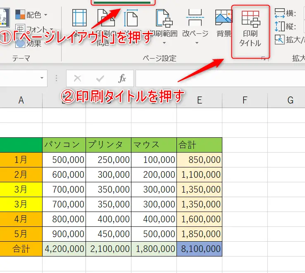Click the 改ページ page break icon
Screen dimensions: 305x273
coord(195,18)
